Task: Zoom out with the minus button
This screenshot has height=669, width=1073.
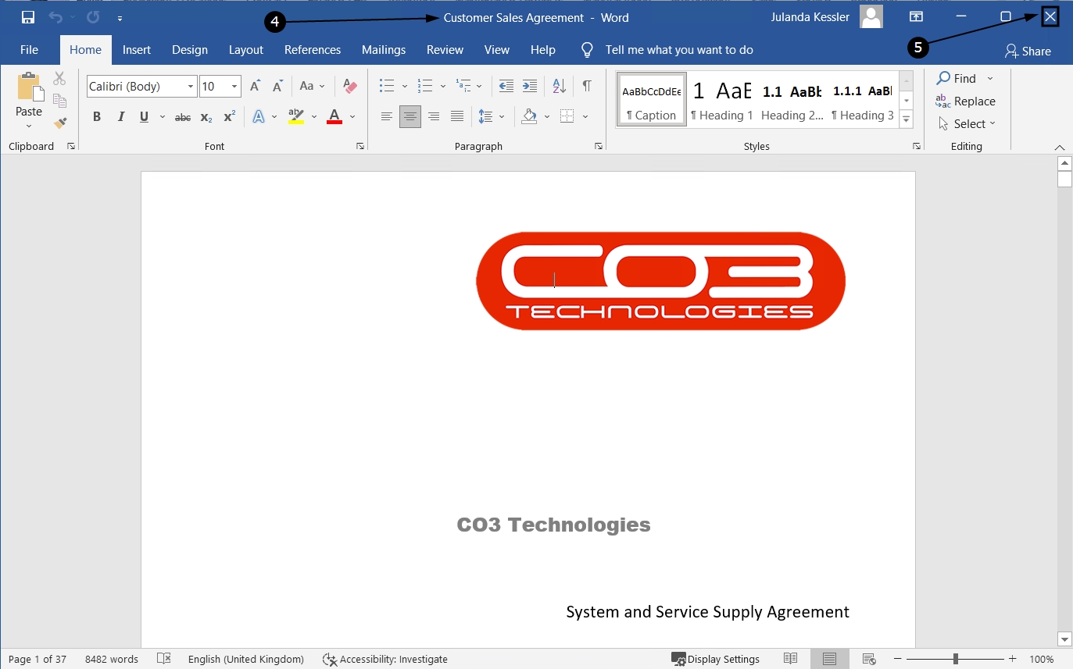Action: click(899, 659)
